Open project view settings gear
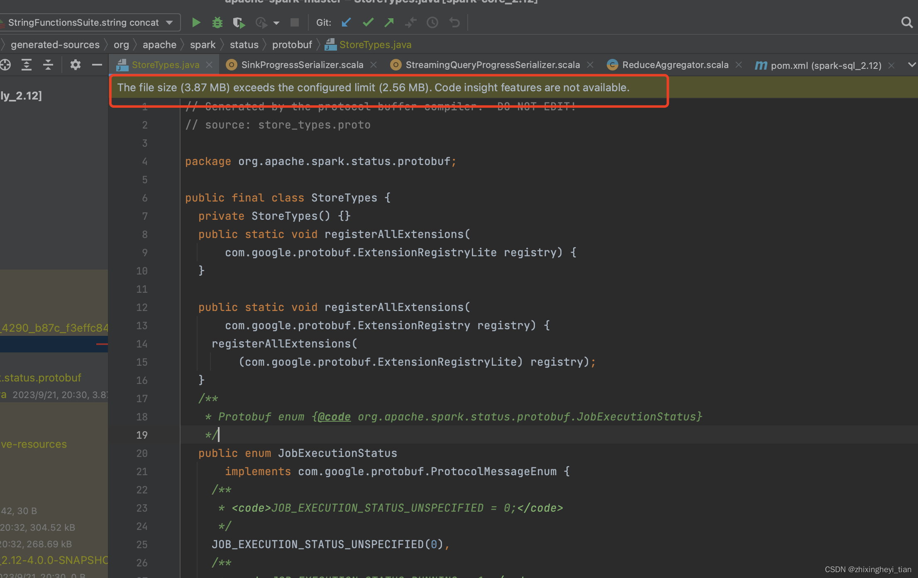 coord(75,65)
